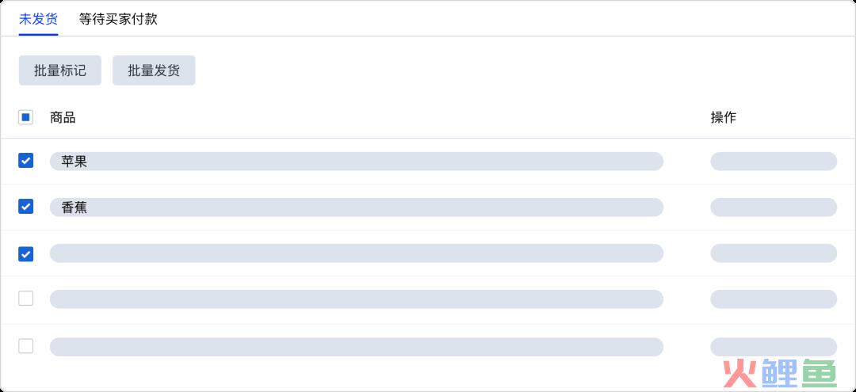The height and width of the screenshot is (392, 856).
Task: Click the 商品 column header
Action: pyautogui.click(x=63, y=117)
